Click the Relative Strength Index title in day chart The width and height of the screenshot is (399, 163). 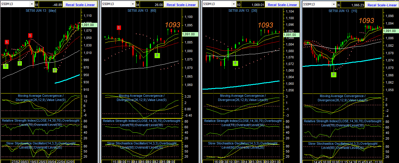pos(41,122)
